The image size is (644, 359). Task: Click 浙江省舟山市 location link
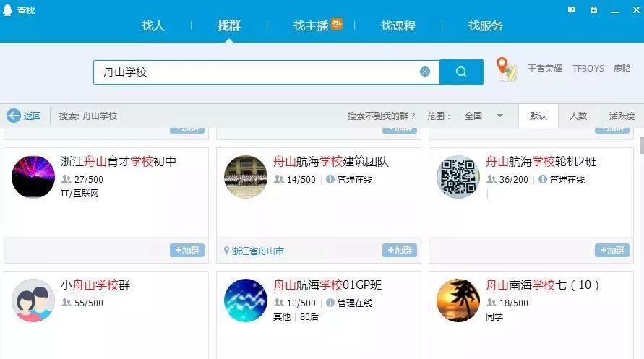tap(258, 251)
